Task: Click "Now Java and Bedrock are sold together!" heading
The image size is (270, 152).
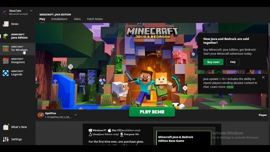Action: coord(226,41)
